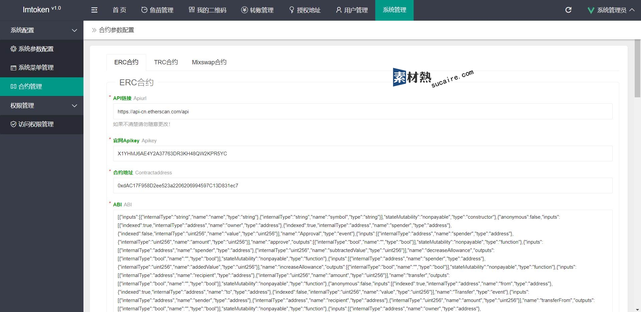Click the page vertical scrollbar thumb
Screen dimensions: 641x312
tap(637, 69)
